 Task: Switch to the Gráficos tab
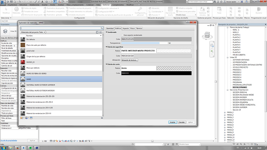118,28
